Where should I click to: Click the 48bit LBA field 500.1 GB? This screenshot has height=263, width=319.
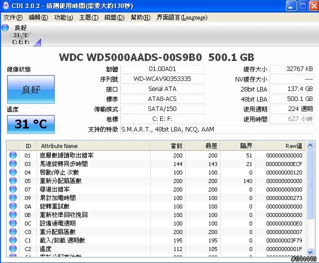292,99
